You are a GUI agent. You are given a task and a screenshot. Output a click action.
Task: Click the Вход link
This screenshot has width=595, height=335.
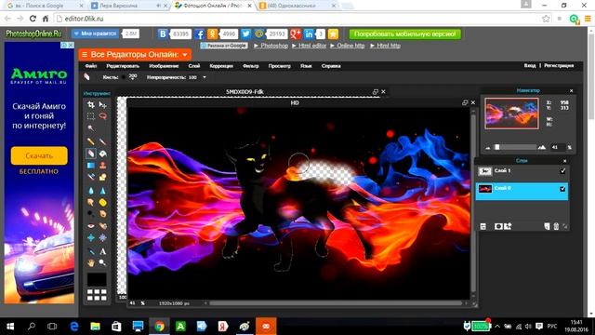coord(530,66)
